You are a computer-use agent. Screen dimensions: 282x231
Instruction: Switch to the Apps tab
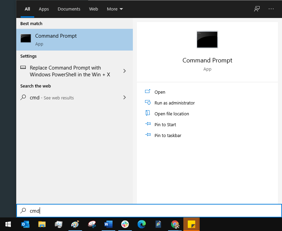44,9
